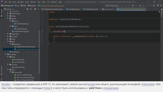163x92 pixels.
Task: Open the Navigate menu
Action: (x=21, y=2)
